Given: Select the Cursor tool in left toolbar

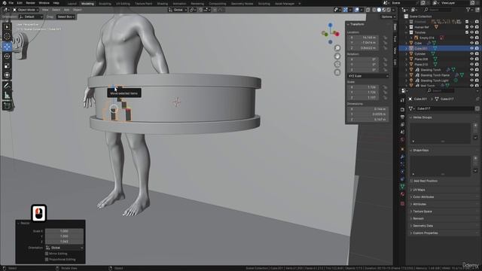Looking at the screenshot, I should click(7, 36).
